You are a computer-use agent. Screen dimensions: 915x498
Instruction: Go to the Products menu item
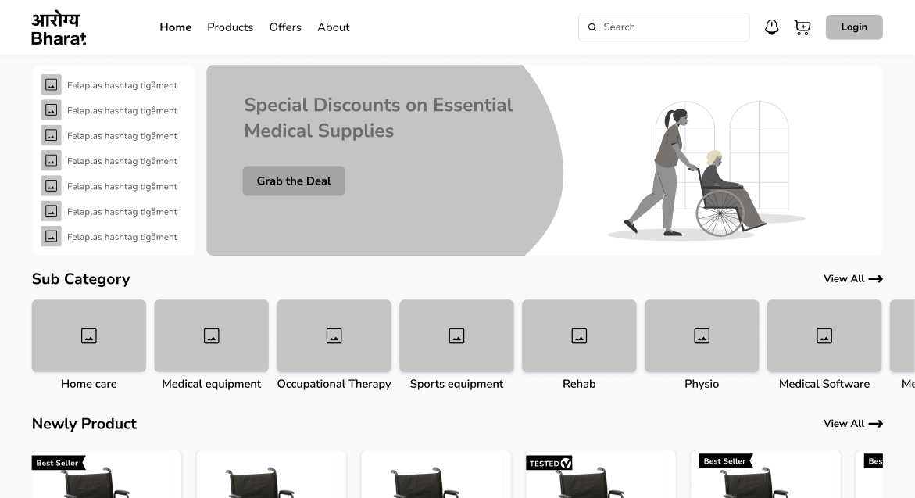tap(230, 27)
